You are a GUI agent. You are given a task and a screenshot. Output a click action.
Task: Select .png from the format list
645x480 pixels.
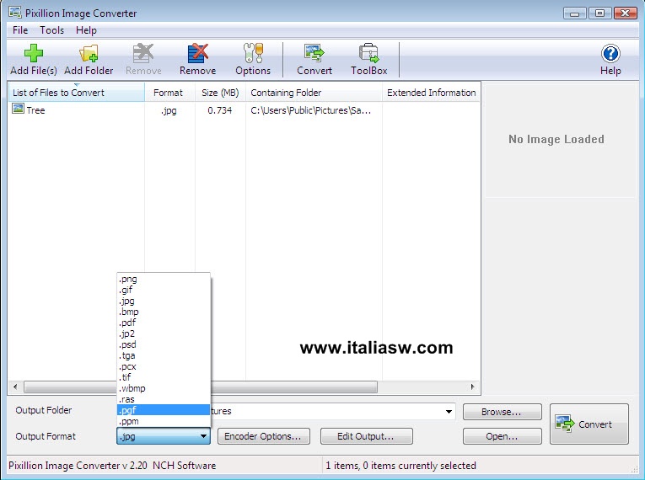coord(164,279)
